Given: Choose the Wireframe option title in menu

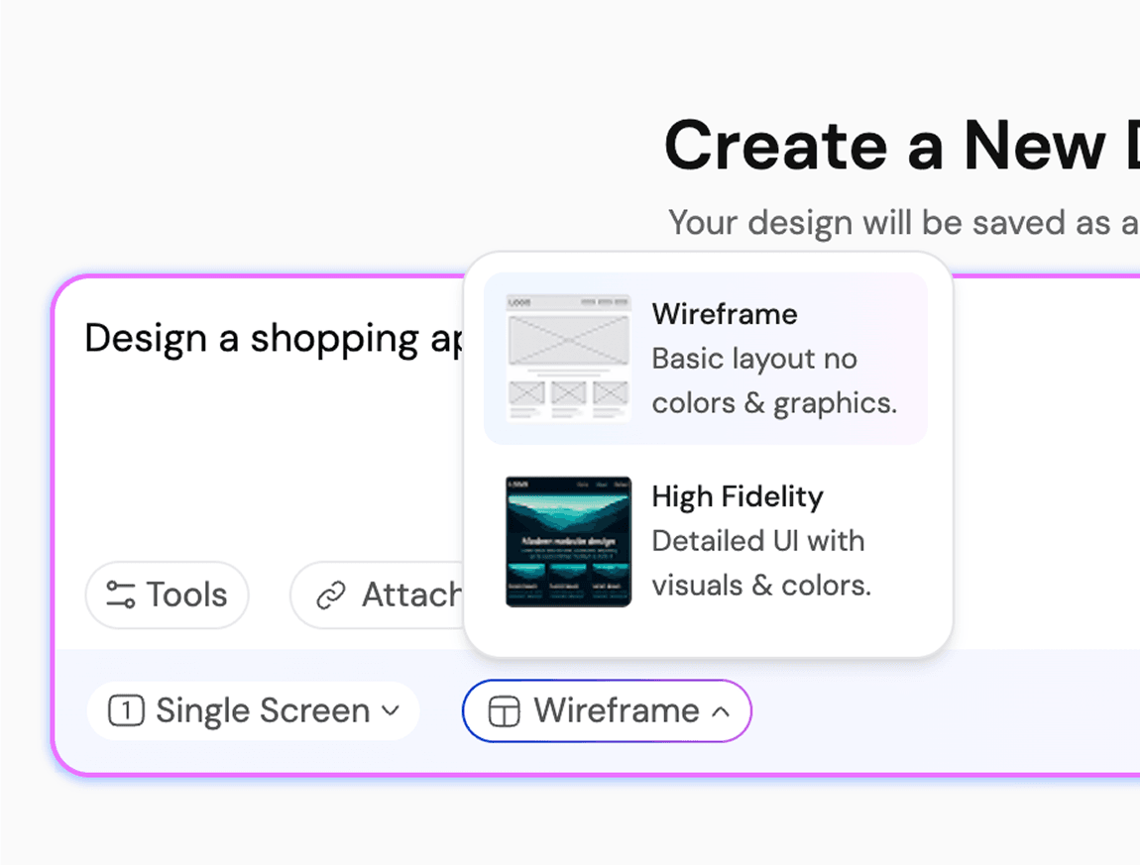Looking at the screenshot, I should point(724,314).
